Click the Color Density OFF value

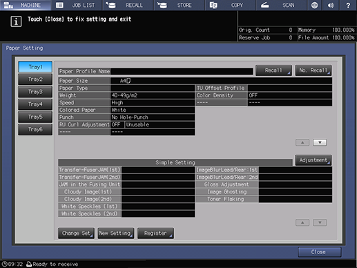(290, 95)
